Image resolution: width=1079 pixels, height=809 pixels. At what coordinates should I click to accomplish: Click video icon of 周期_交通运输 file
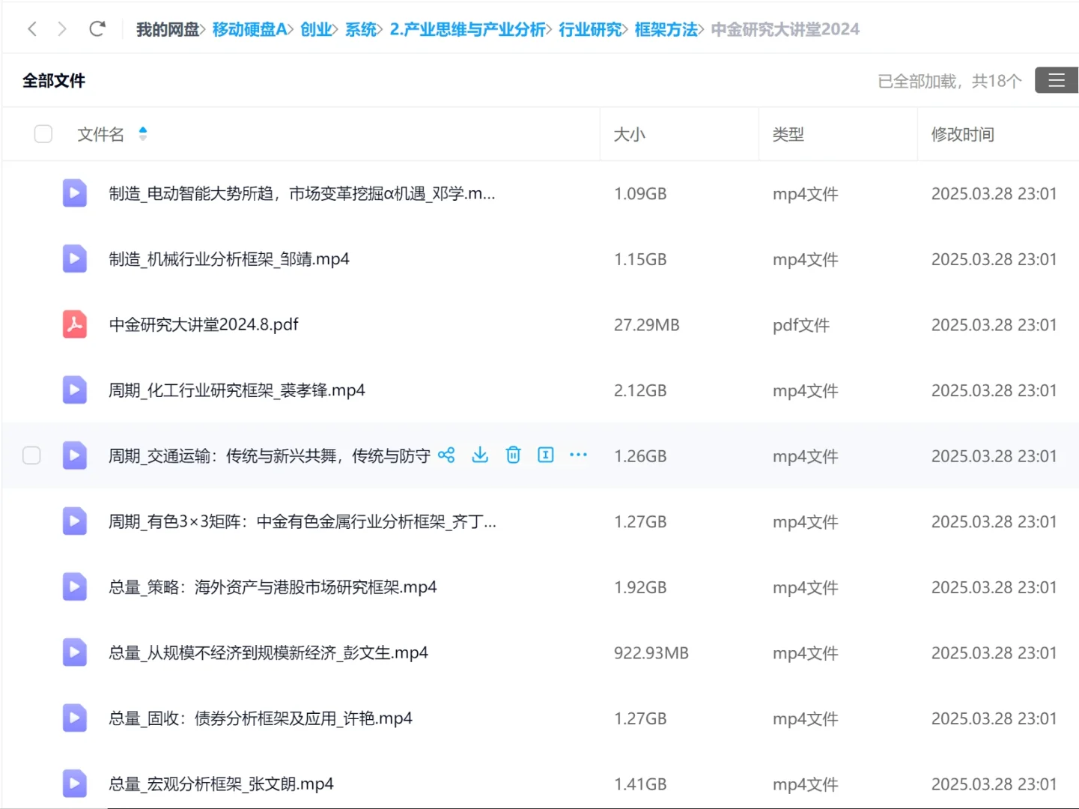74,455
